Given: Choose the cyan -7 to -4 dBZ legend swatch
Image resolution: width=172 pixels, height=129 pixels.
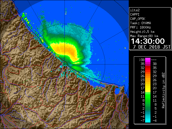Looking at the screenshot, I should pos(148,120).
